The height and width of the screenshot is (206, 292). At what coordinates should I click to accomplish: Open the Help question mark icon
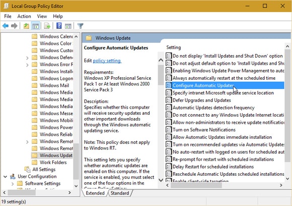[x=59, y=26]
